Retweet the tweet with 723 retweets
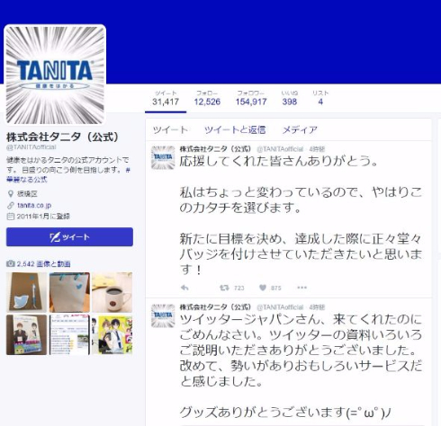The height and width of the screenshot is (426, 441). pyautogui.click(x=224, y=288)
